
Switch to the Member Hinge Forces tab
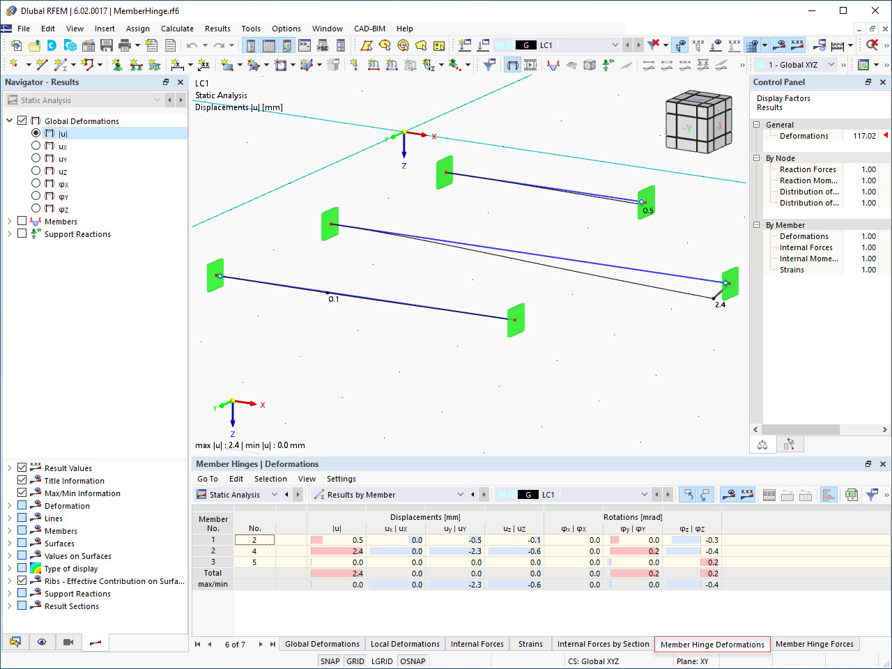point(814,643)
